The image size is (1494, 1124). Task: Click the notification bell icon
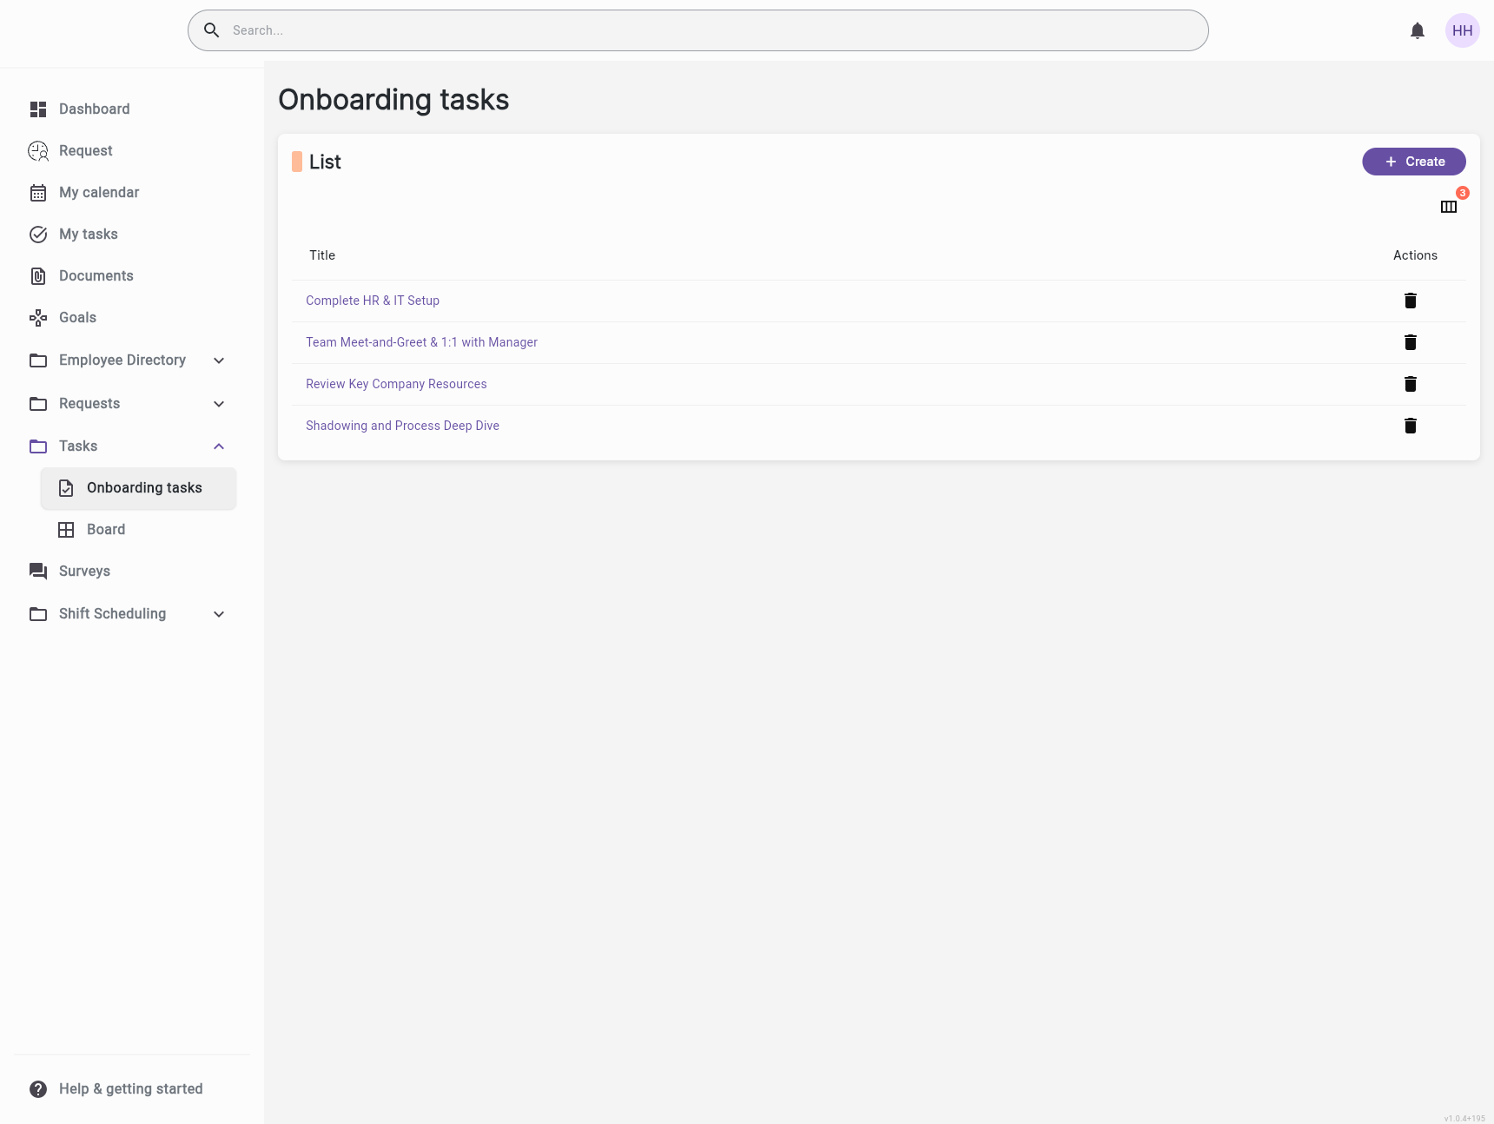1418,31
